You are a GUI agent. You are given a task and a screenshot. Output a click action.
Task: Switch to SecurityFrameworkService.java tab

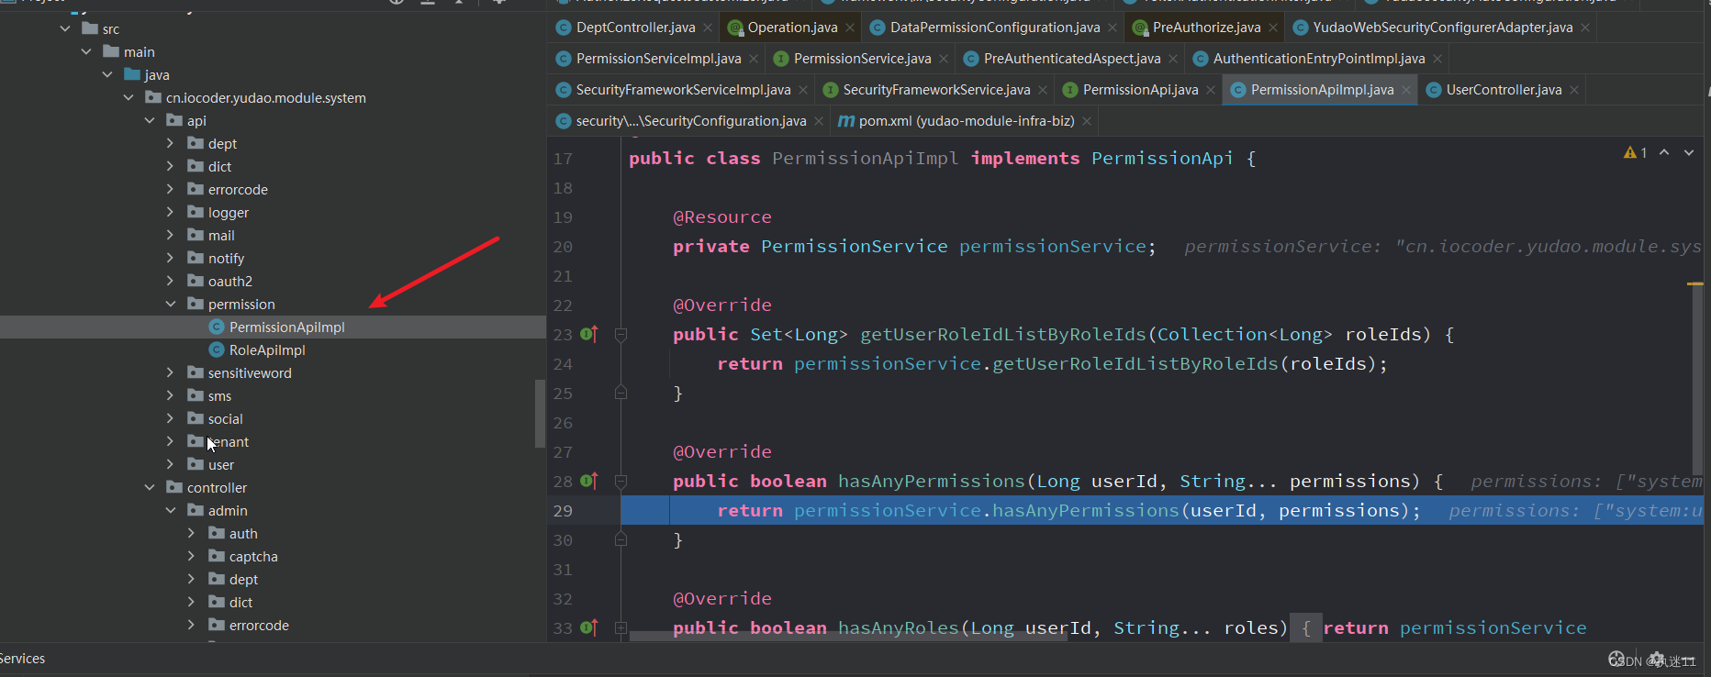click(936, 90)
